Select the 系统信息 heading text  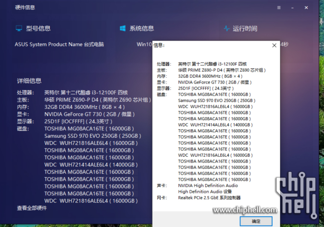click(x=142, y=28)
